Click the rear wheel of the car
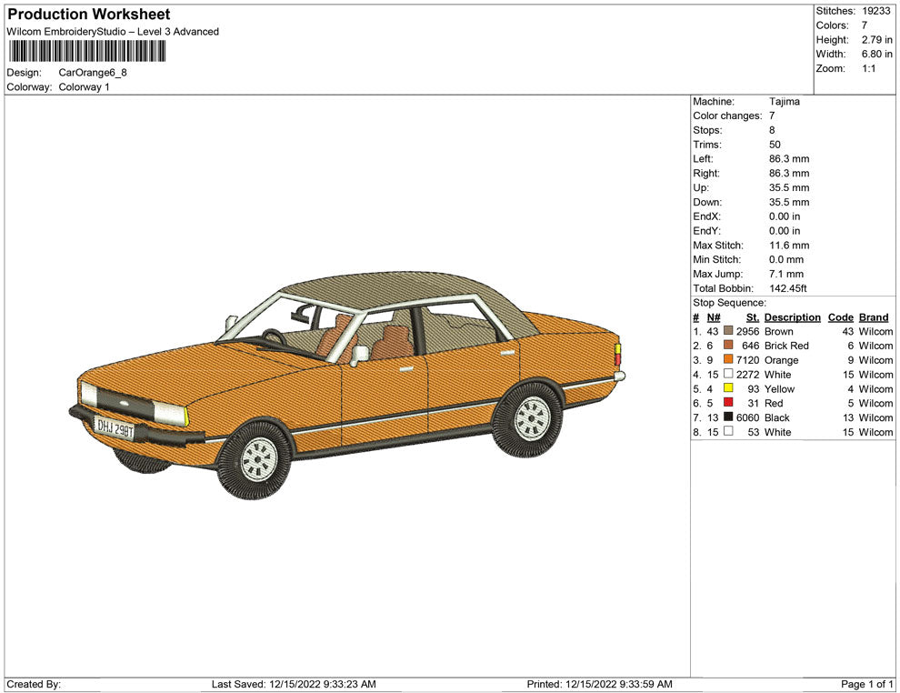 (532, 417)
